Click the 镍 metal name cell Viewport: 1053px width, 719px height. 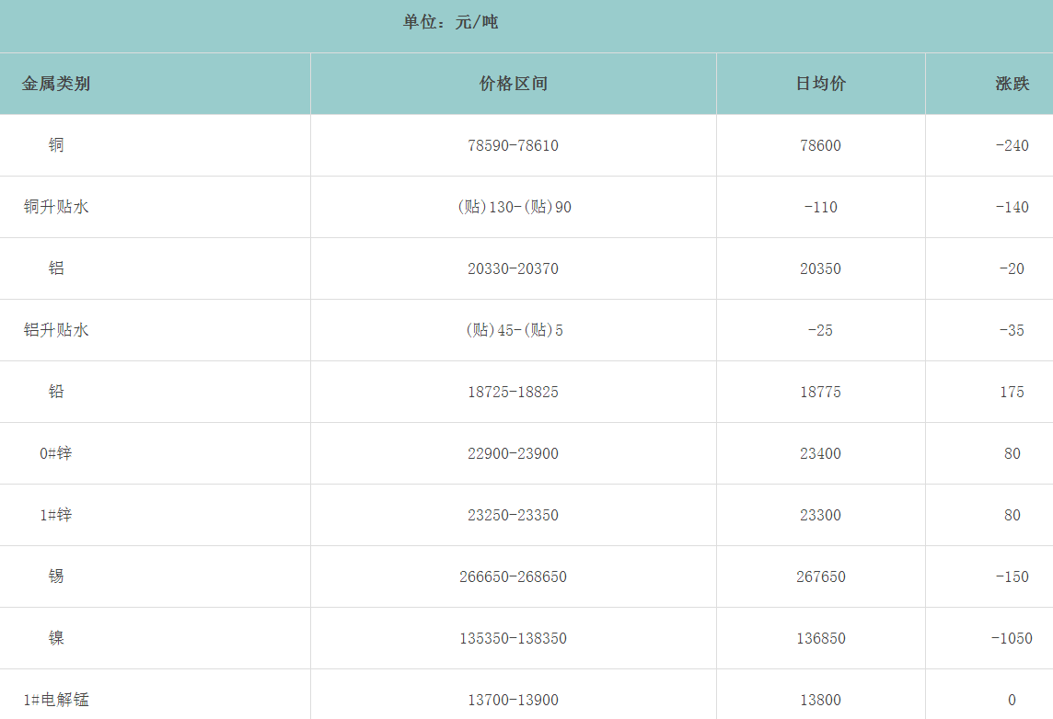tap(56, 638)
